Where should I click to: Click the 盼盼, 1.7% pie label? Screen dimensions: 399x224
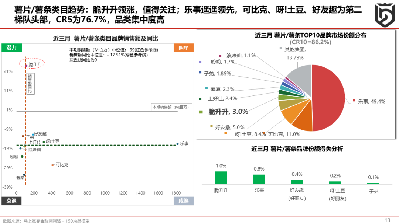point(223,62)
